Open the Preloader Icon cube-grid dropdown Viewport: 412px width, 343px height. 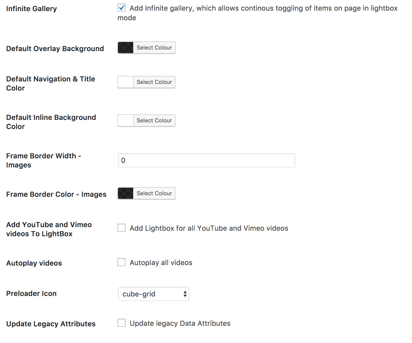pyautogui.click(x=153, y=294)
